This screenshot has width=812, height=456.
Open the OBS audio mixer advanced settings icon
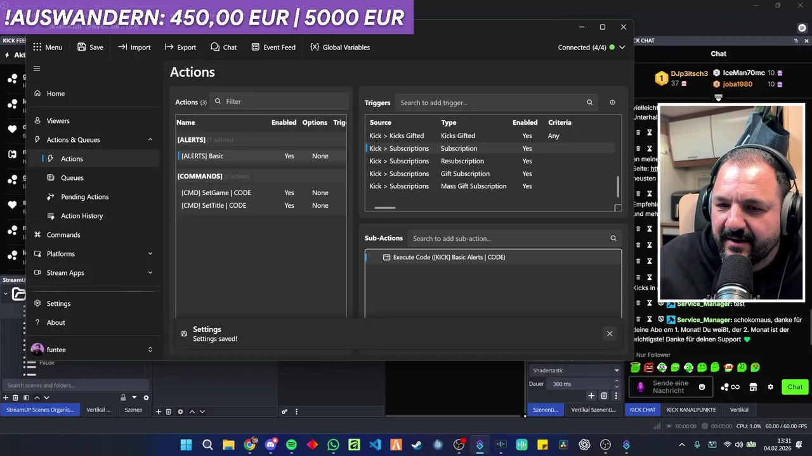[285, 412]
